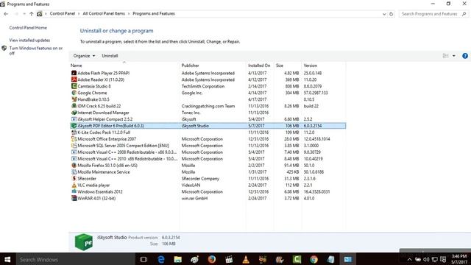Select Internet Download Manager icon
The image size is (471, 265).
coord(74,113)
